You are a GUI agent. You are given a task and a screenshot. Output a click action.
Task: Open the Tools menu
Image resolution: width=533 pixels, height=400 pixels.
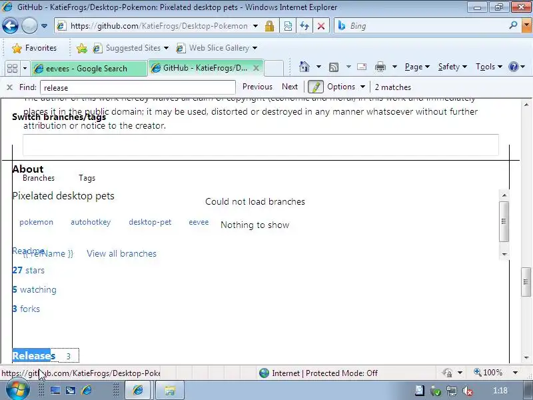pyautogui.click(x=489, y=67)
